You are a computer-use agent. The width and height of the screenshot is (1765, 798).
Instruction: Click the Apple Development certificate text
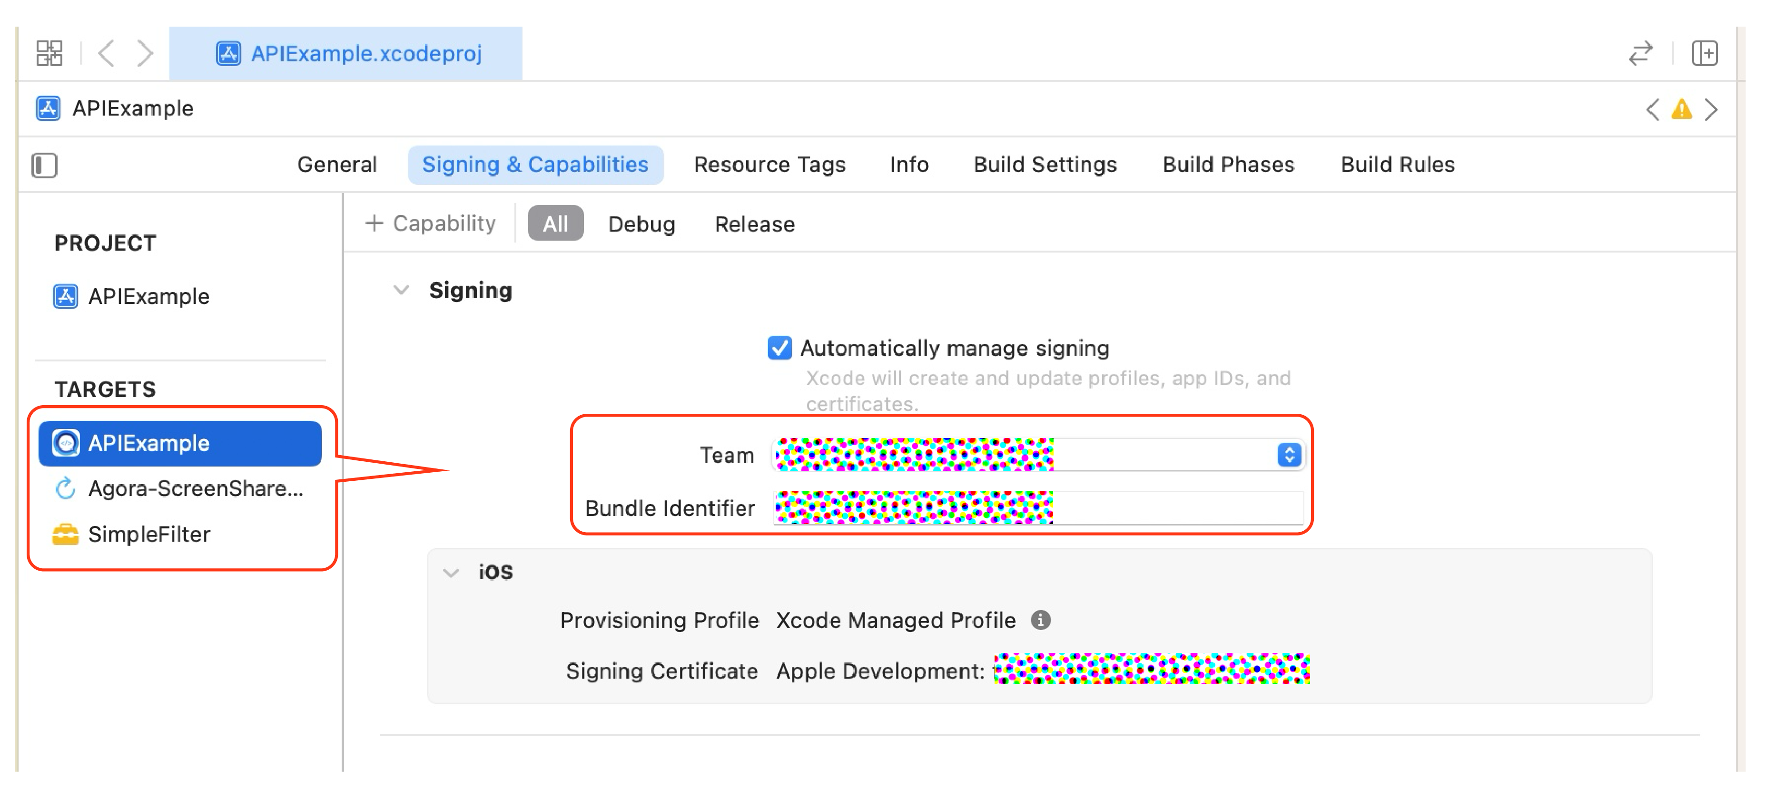click(x=880, y=671)
